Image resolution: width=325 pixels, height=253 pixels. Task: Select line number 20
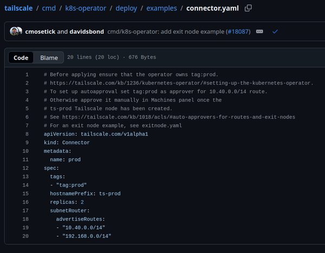click(x=25, y=236)
